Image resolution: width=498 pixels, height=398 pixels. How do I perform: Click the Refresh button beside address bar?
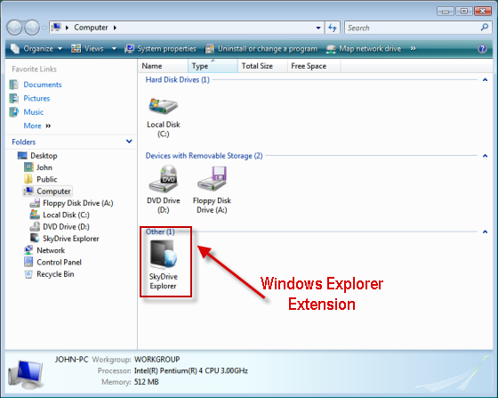333,28
